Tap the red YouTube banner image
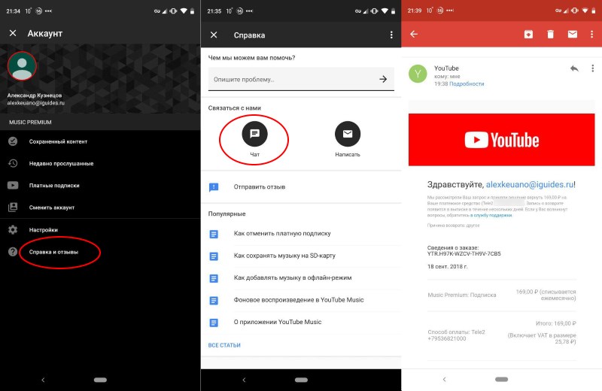Image resolution: width=602 pixels, height=391 pixels. (x=501, y=140)
